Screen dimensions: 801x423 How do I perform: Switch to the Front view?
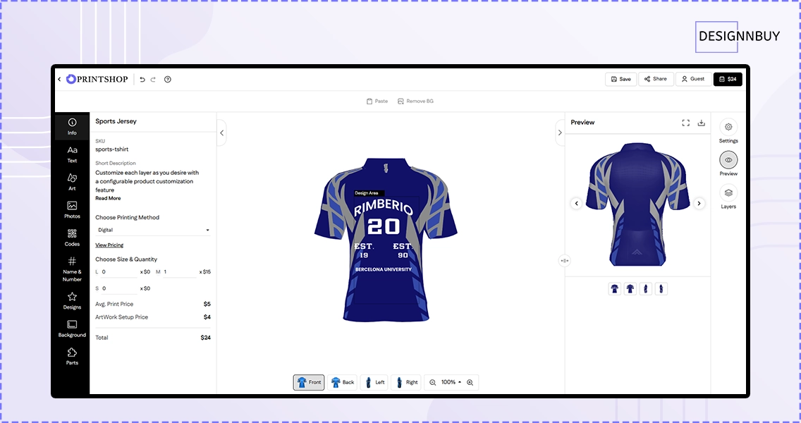click(309, 382)
